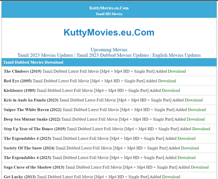This screenshot has width=218, height=179.
Task: Click Download for Step Up Year of The Dance
Action: pos(201,129)
